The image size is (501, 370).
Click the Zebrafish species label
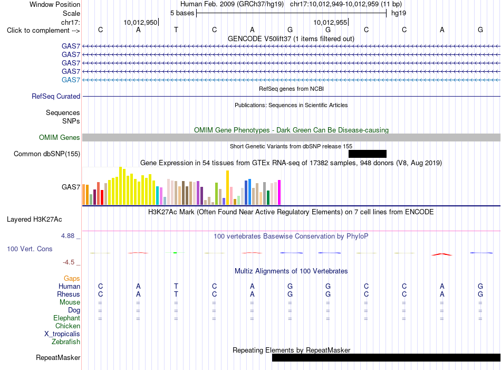[66, 342]
